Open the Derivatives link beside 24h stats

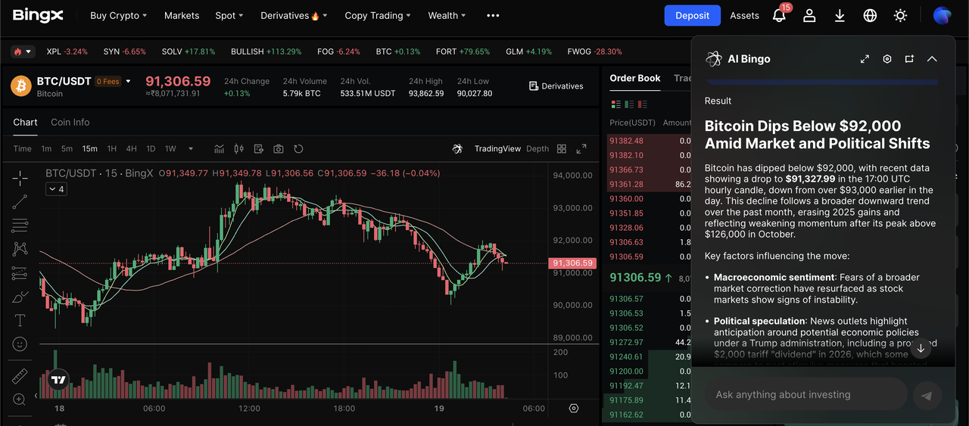556,86
